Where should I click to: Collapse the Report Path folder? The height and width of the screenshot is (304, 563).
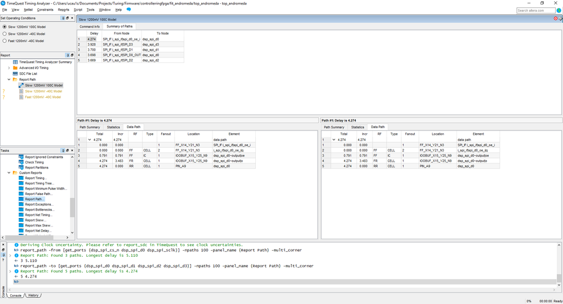pos(9,79)
